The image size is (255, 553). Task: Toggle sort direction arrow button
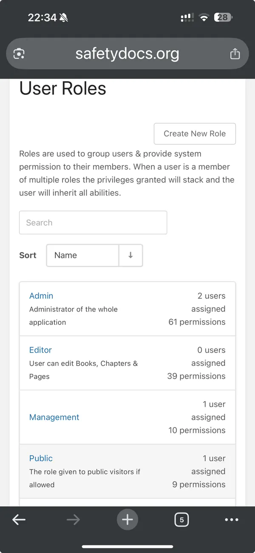130,255
